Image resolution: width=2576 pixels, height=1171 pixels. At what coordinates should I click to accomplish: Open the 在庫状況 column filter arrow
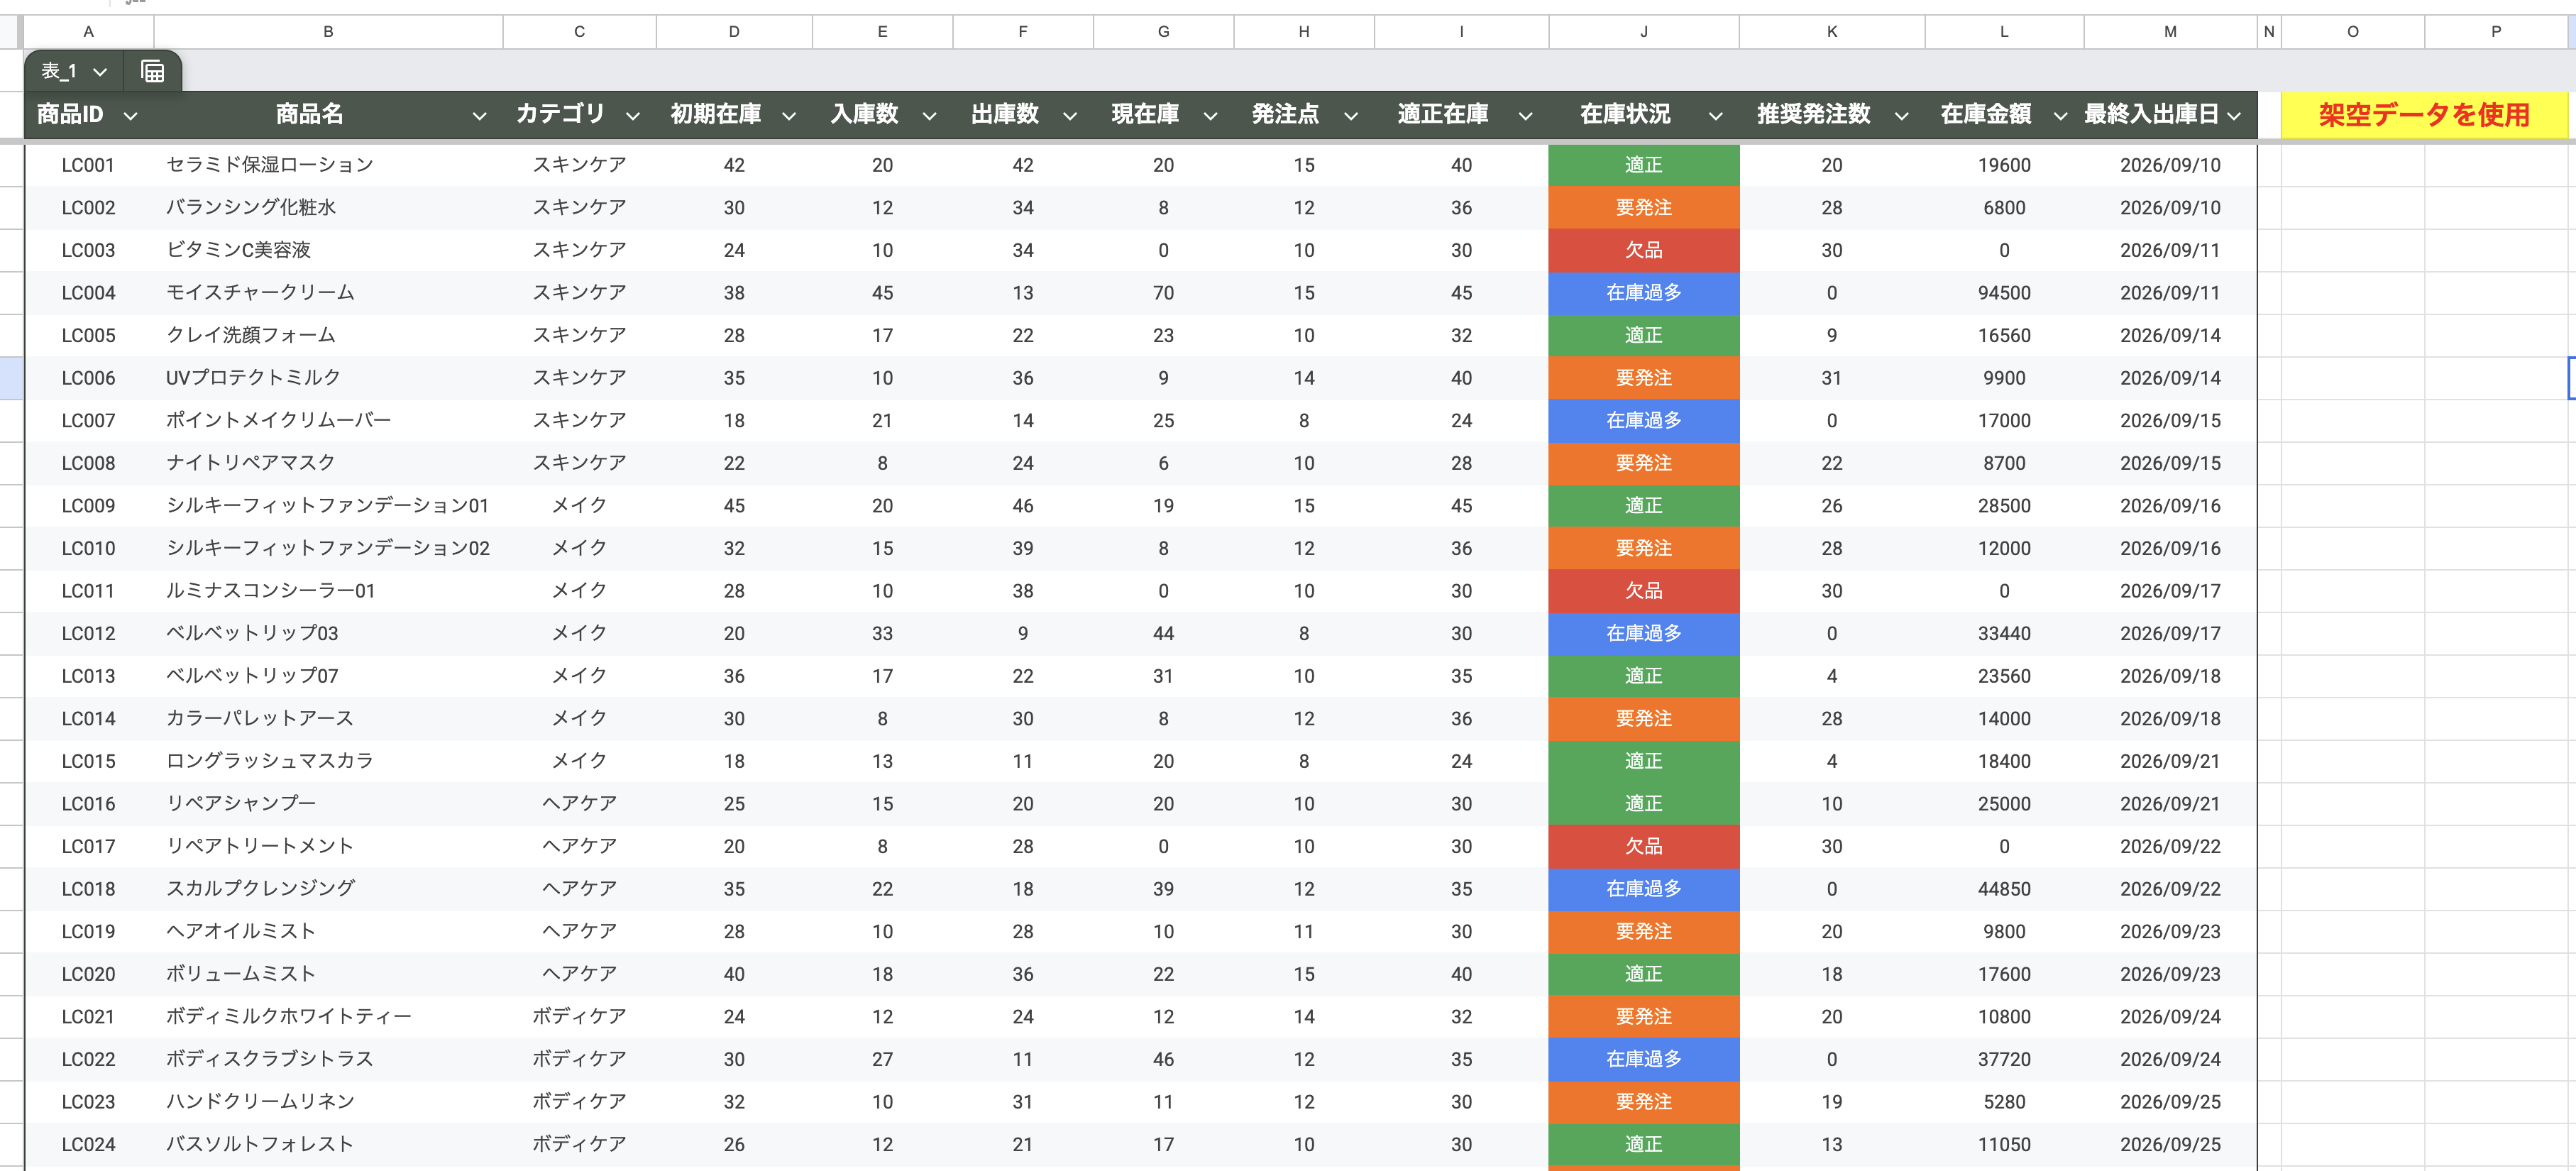coord(1715,116)
